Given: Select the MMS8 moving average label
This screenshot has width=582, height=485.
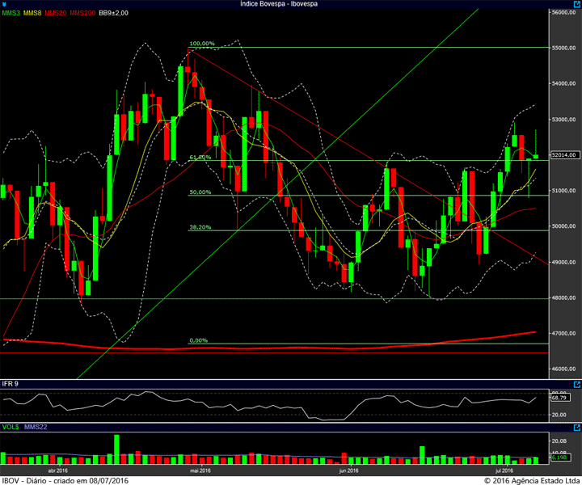Looking at the screenshot, I should [32, 13].
